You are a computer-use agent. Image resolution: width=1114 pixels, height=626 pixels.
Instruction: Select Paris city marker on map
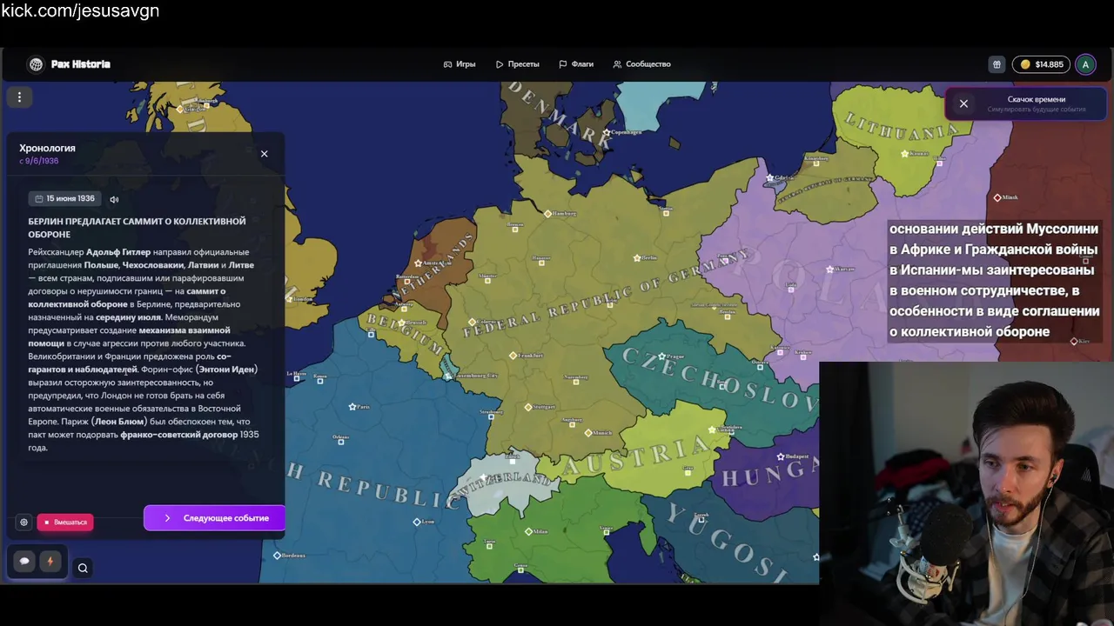(352, 407)
